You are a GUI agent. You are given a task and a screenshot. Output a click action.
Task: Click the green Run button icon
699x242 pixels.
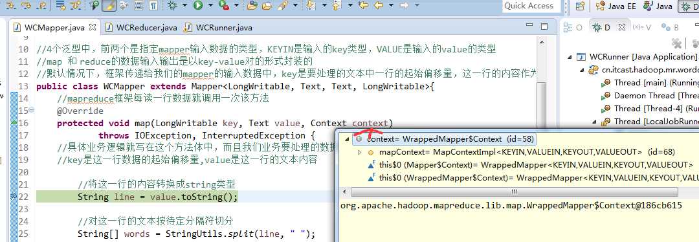[198, 5]
